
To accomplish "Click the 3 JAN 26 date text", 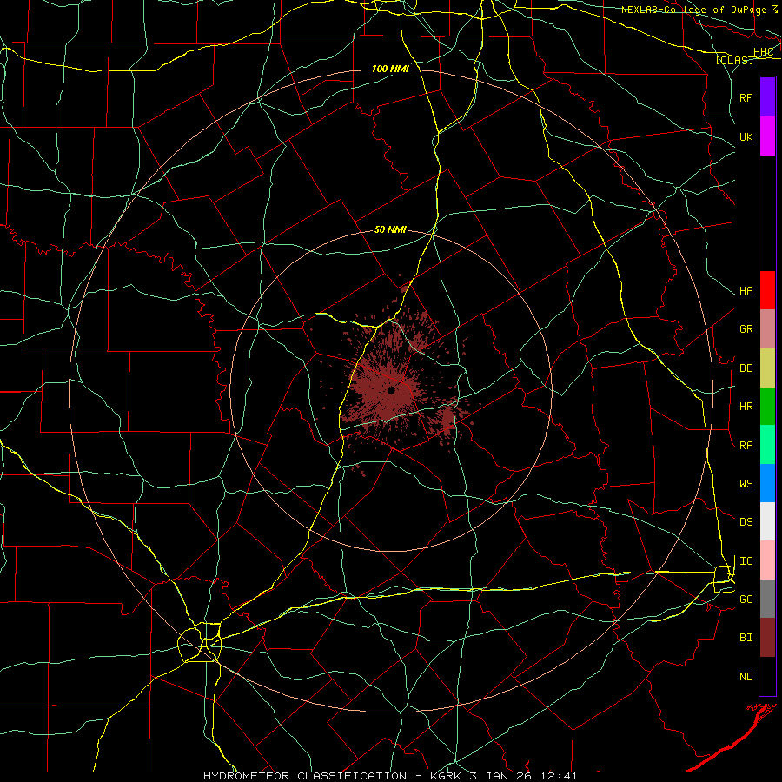I will tap(500, 776).
